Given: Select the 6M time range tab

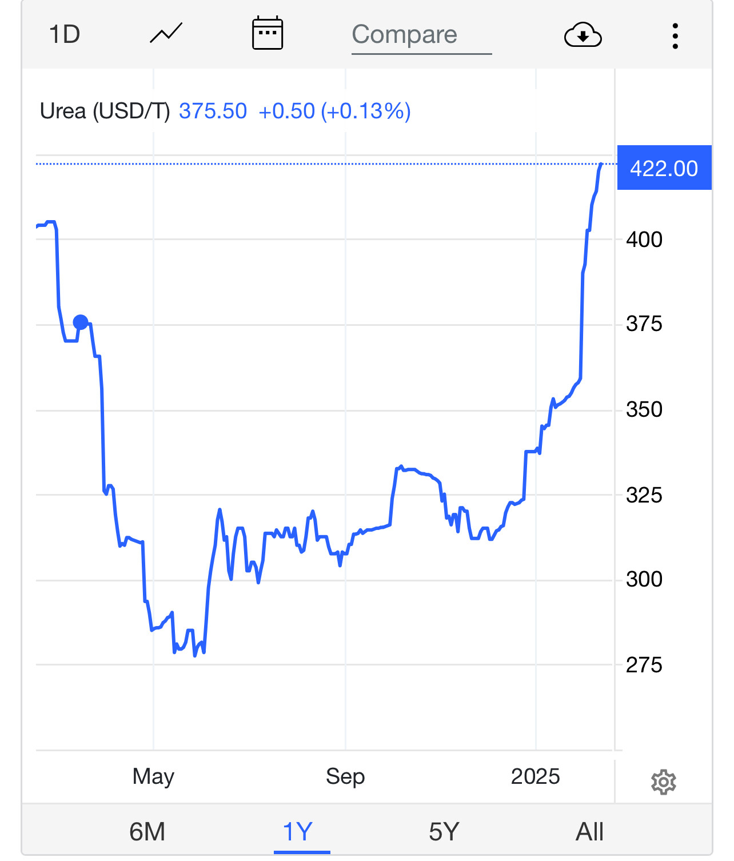Looking at the screenshot, I should [147, 831].
